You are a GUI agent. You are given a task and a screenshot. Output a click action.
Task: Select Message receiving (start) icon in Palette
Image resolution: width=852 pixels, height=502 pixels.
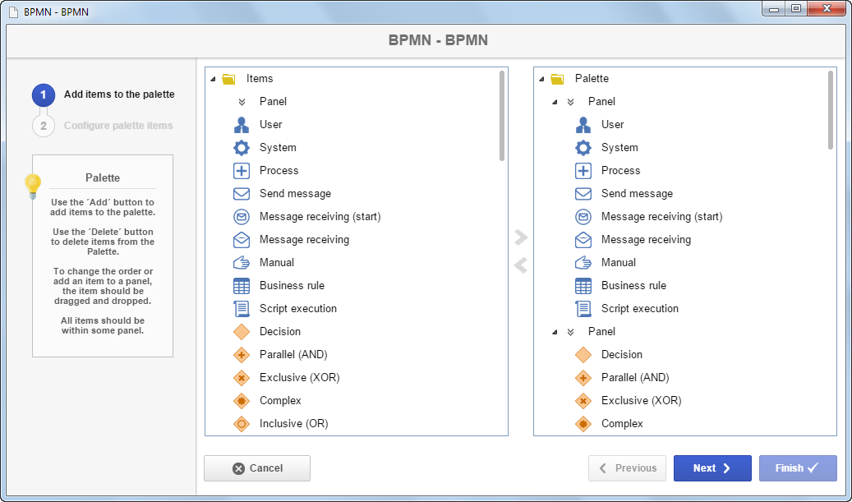coord(583,216)
